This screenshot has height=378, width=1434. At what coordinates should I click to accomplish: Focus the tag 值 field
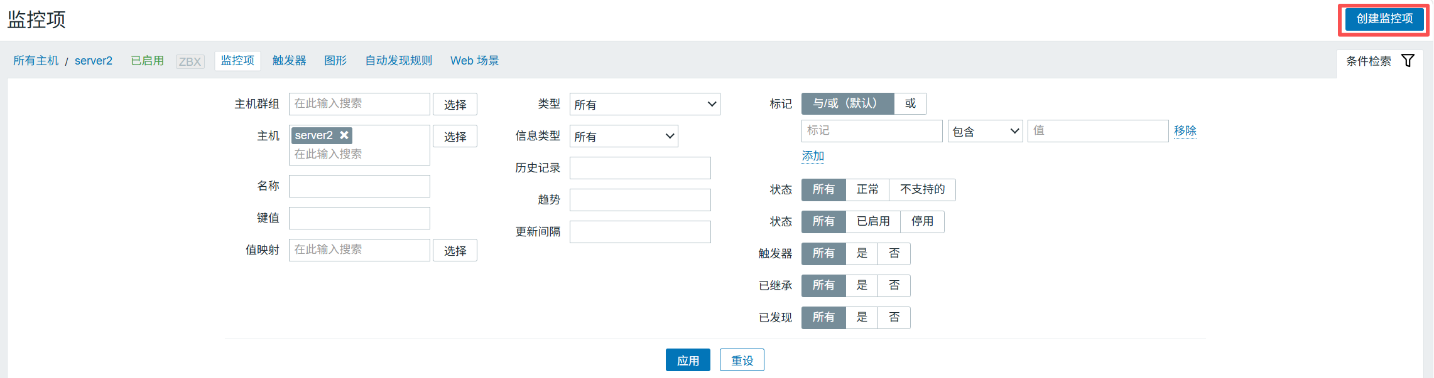(1098, 131)
